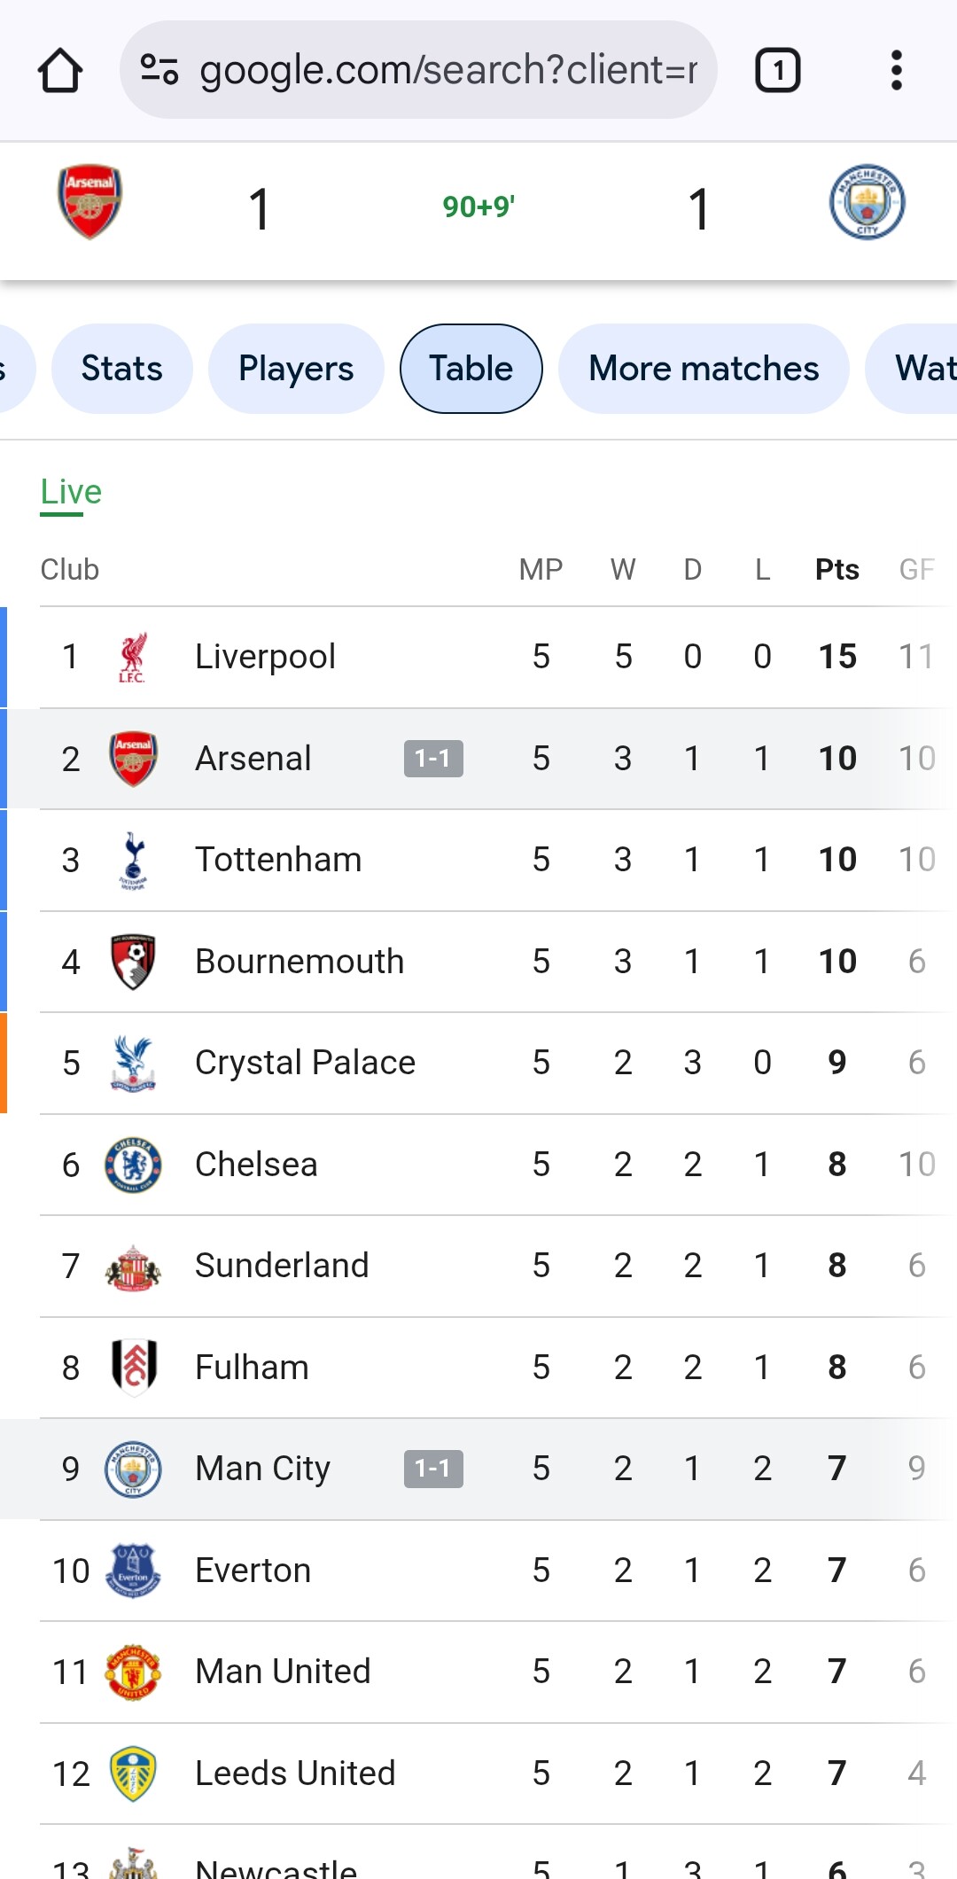Tap the 1-1 live score badge beside Arsenal
Image resolution: width=957 pixels, height=1879 pixels.
(x=433, y=759)
